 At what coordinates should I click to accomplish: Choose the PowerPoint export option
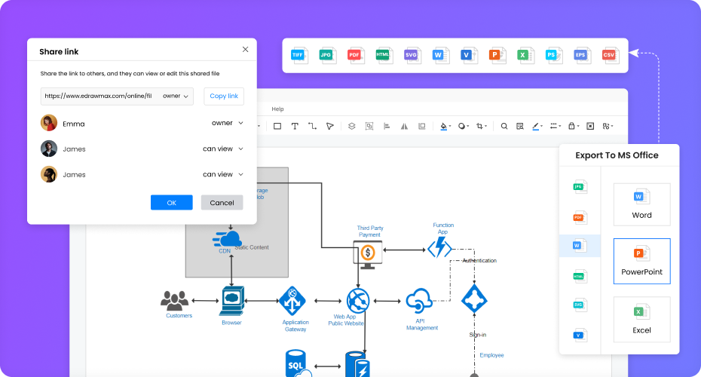coord(641,261)
